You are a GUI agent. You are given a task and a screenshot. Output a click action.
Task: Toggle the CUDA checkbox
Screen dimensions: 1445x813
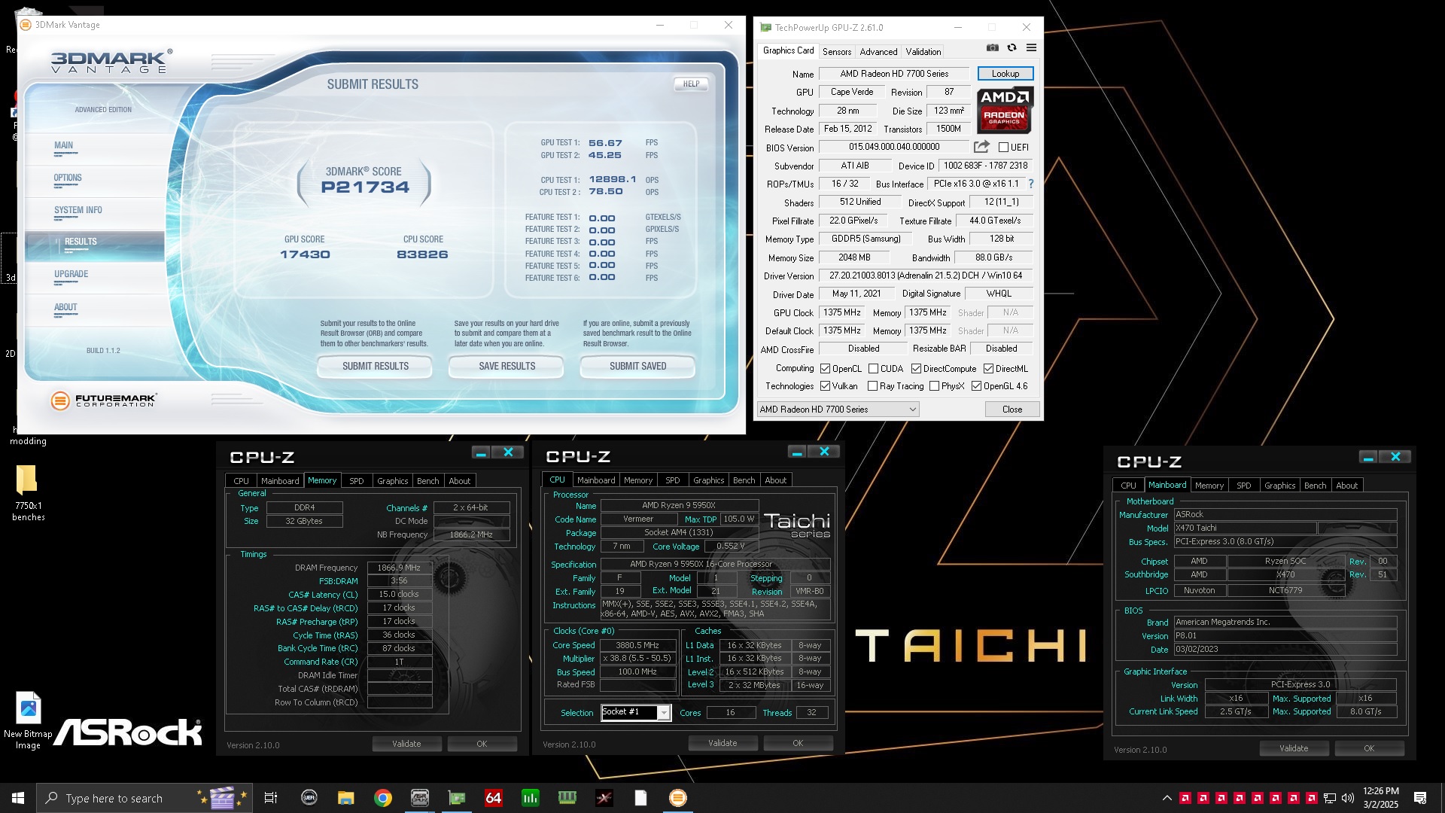point(873,369)
